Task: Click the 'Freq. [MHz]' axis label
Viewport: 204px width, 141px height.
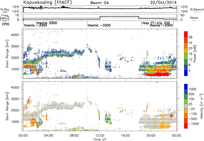Action: pos(5,17)
